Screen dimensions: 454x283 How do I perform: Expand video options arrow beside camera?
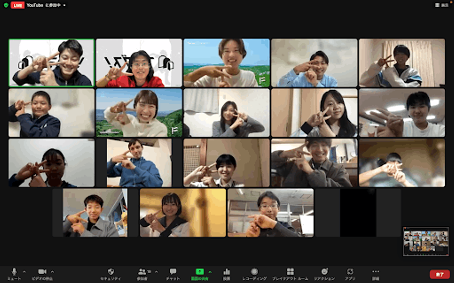pos(52,272)
